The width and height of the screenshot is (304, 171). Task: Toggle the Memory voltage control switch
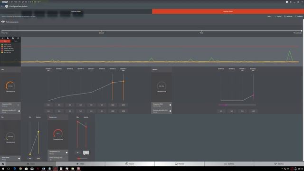170,111
